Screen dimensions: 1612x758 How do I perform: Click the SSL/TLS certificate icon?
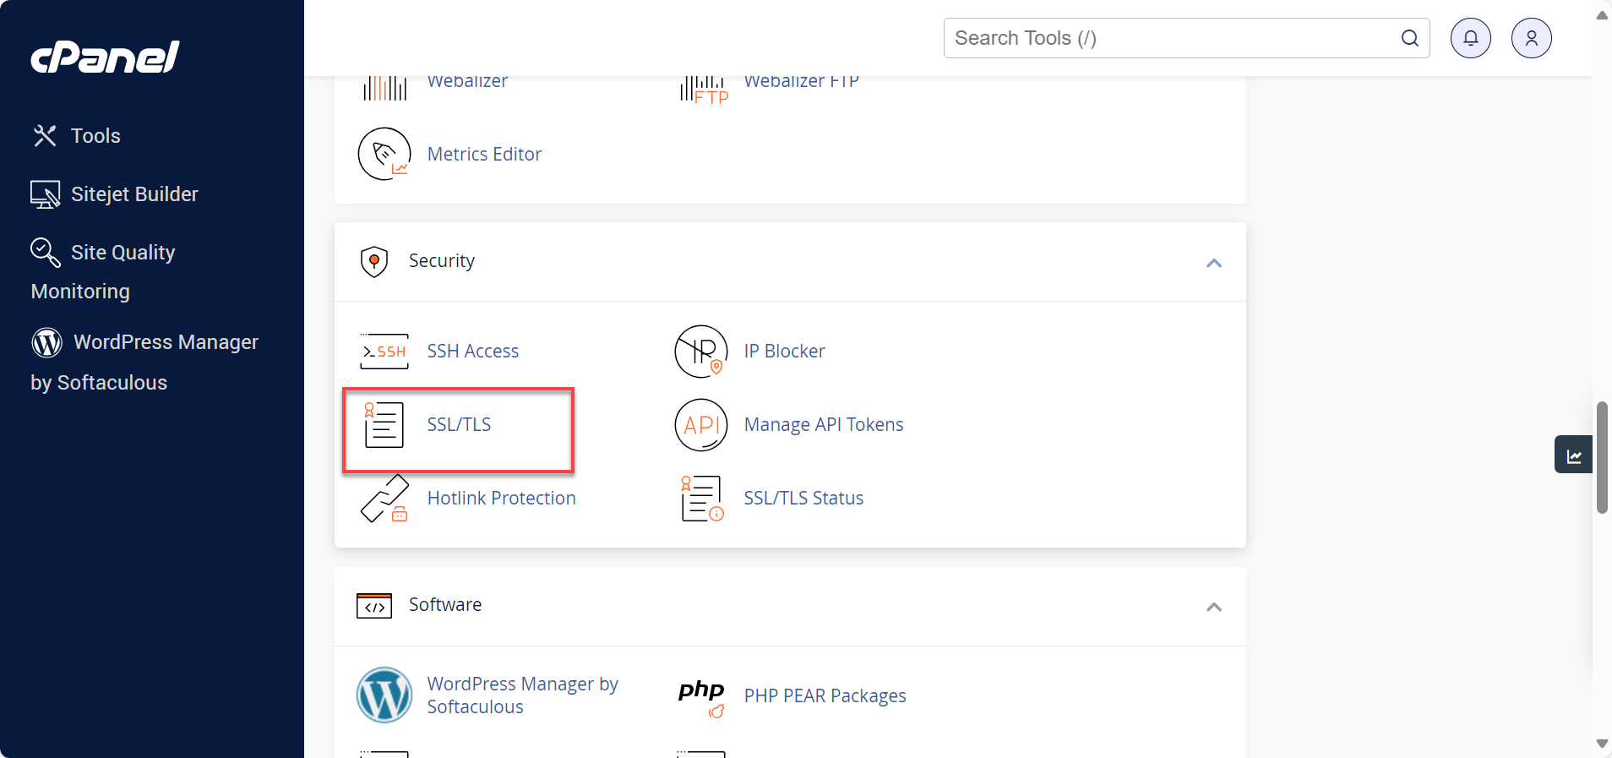pos(384,424)
